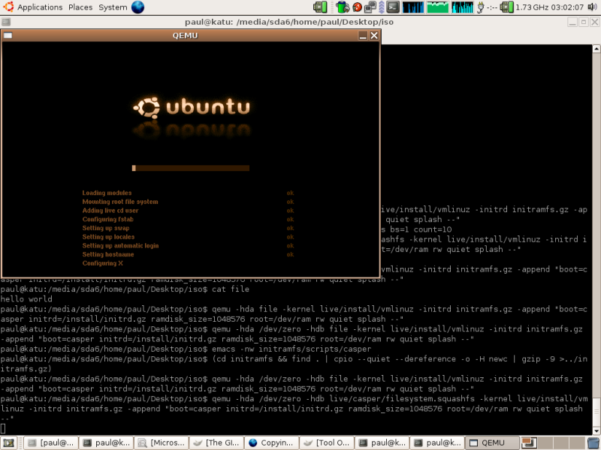Click the terminal window menu icon
The width and height of the screenshot is (601, 450).
pyautogui.click(x=6, y=22)
